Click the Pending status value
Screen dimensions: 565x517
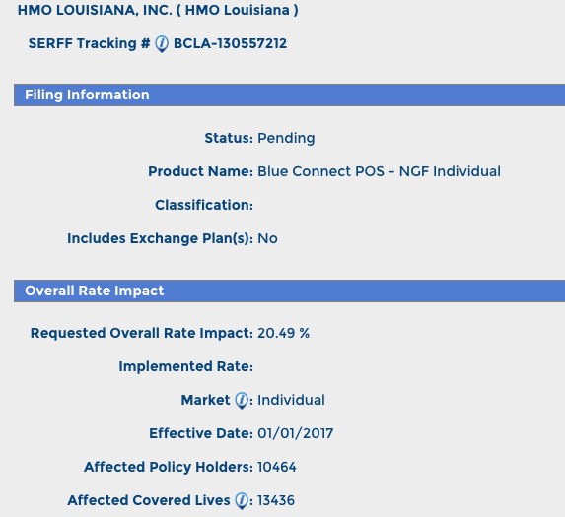(286, 138)
